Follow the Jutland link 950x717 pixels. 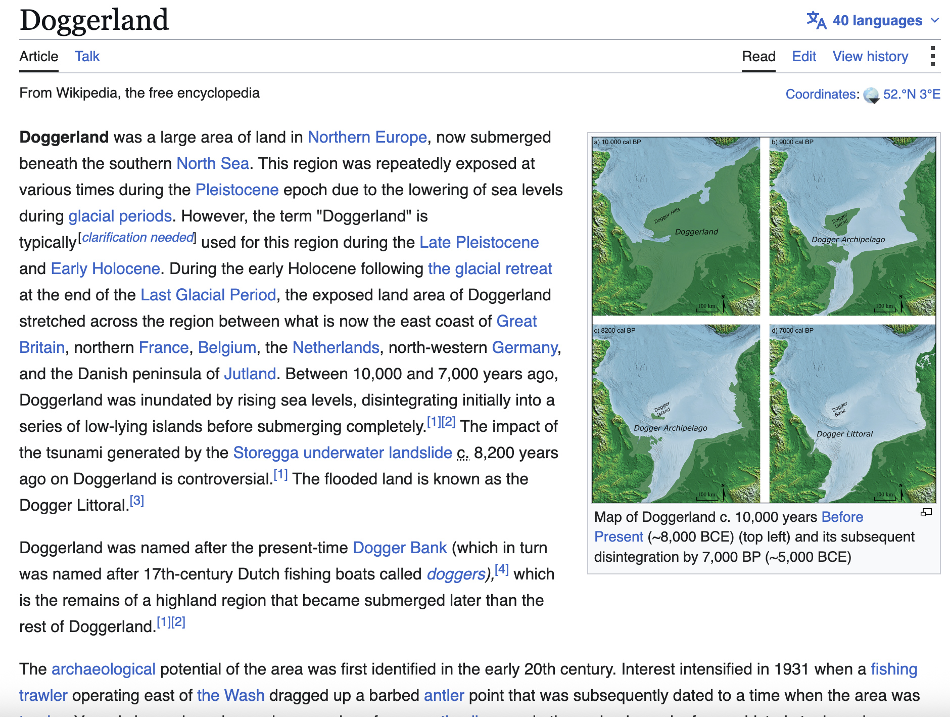(x=250, y=374)
